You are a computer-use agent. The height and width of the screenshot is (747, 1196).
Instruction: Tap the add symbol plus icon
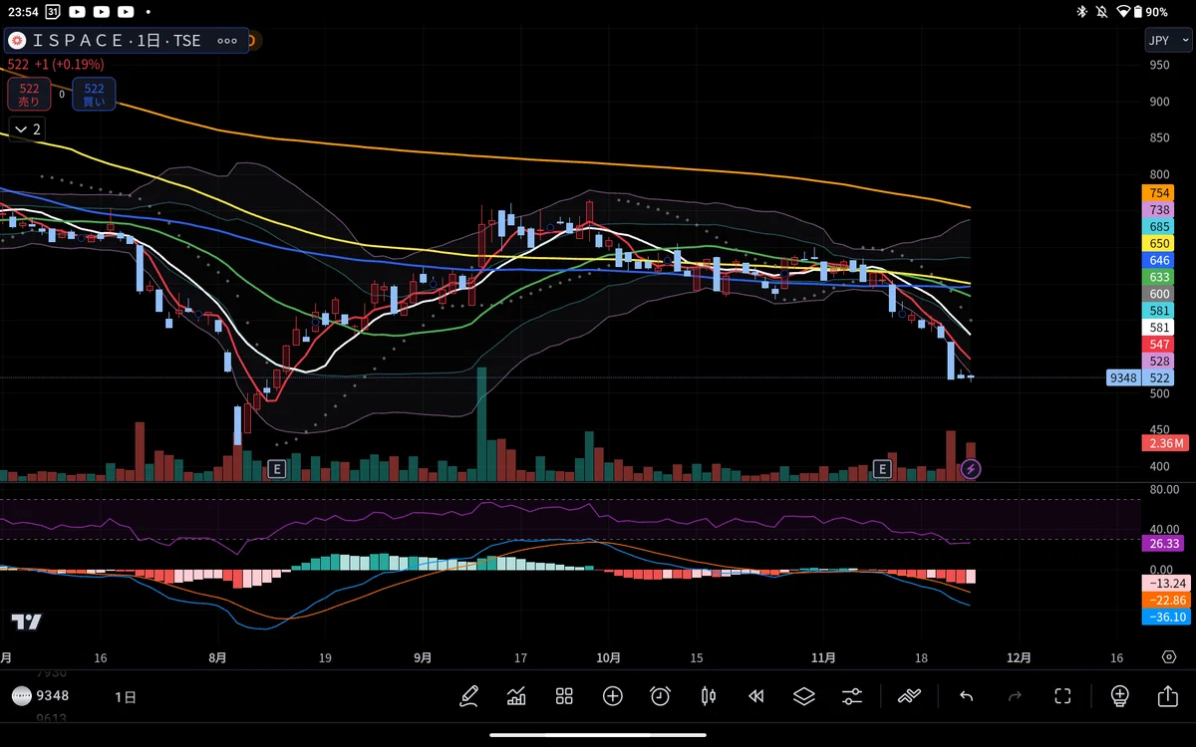[x=612, y=696]
